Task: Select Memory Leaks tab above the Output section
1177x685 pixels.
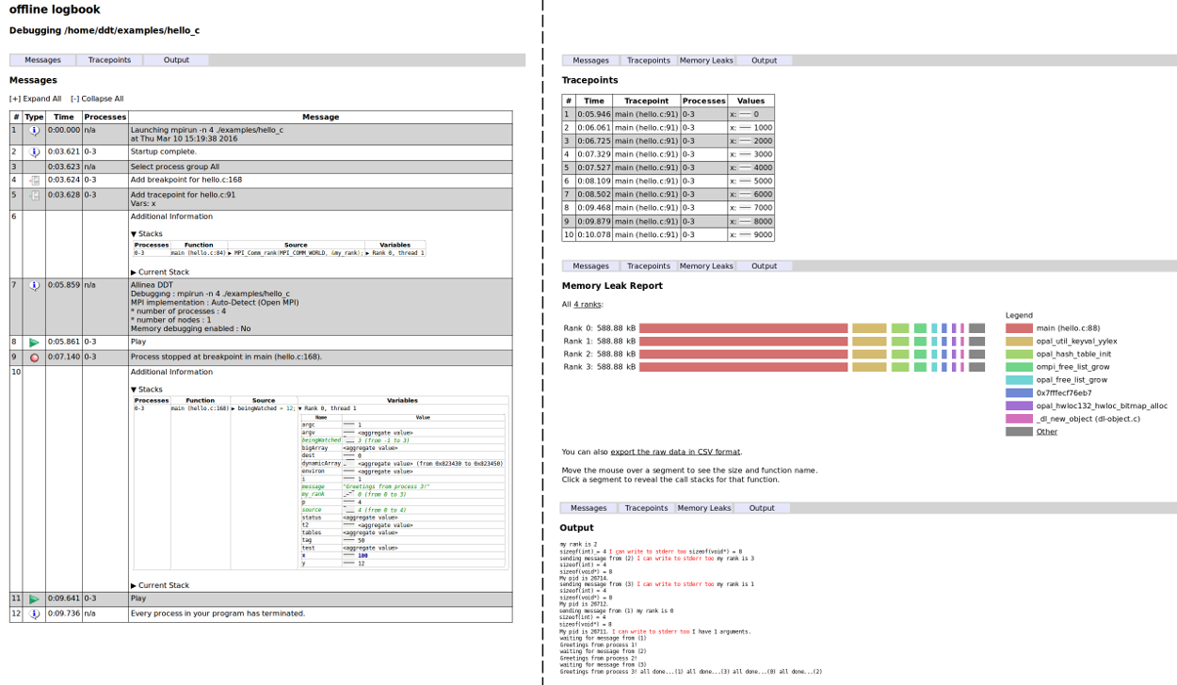Action: [x=704, y=508]
